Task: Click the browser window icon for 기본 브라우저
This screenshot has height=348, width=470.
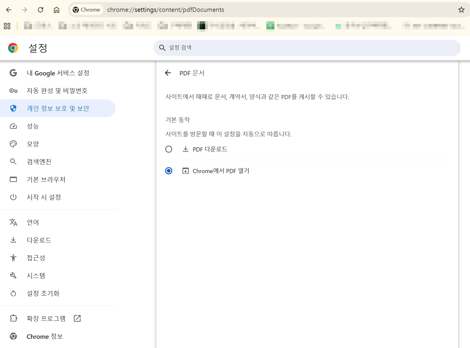Action: (13, 179)
